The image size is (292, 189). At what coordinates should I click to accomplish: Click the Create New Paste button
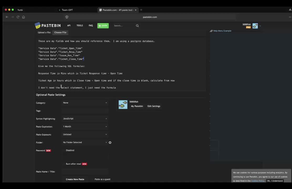click(x=75, y=179)
